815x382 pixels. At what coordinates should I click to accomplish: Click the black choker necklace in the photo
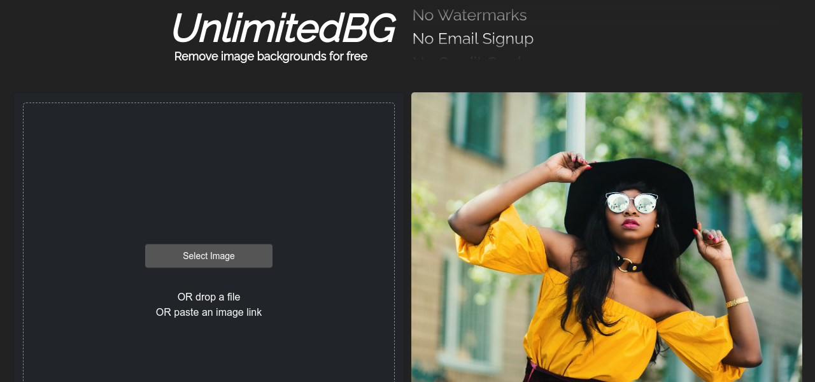[x=628, y=262]
